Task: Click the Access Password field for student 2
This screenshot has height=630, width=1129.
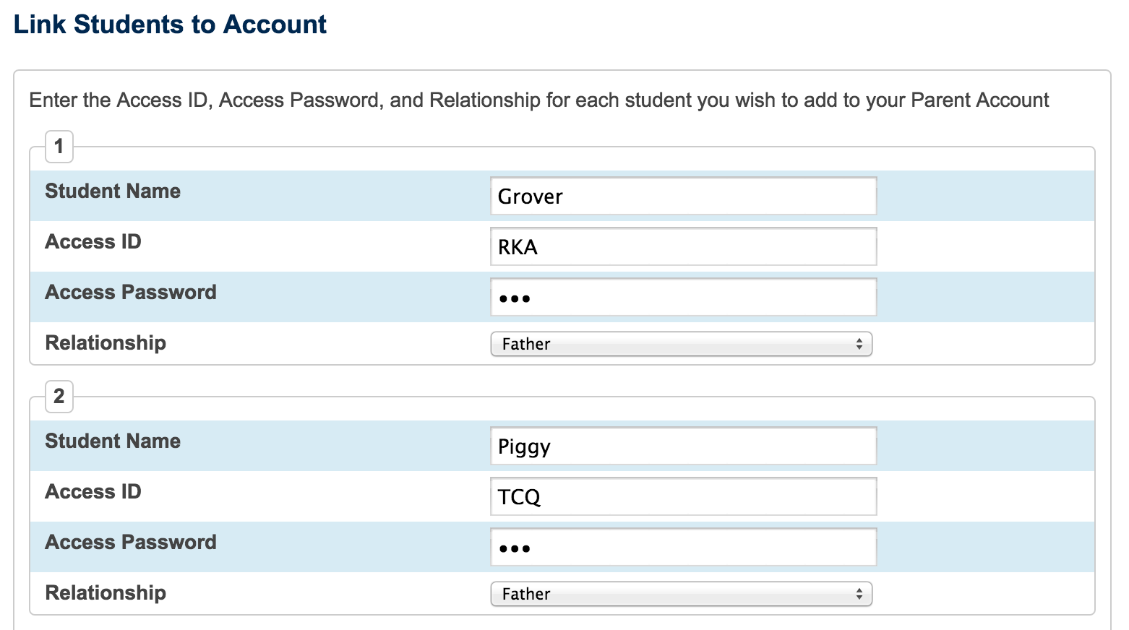Action: pyautogui.click(x=683, y=547)
